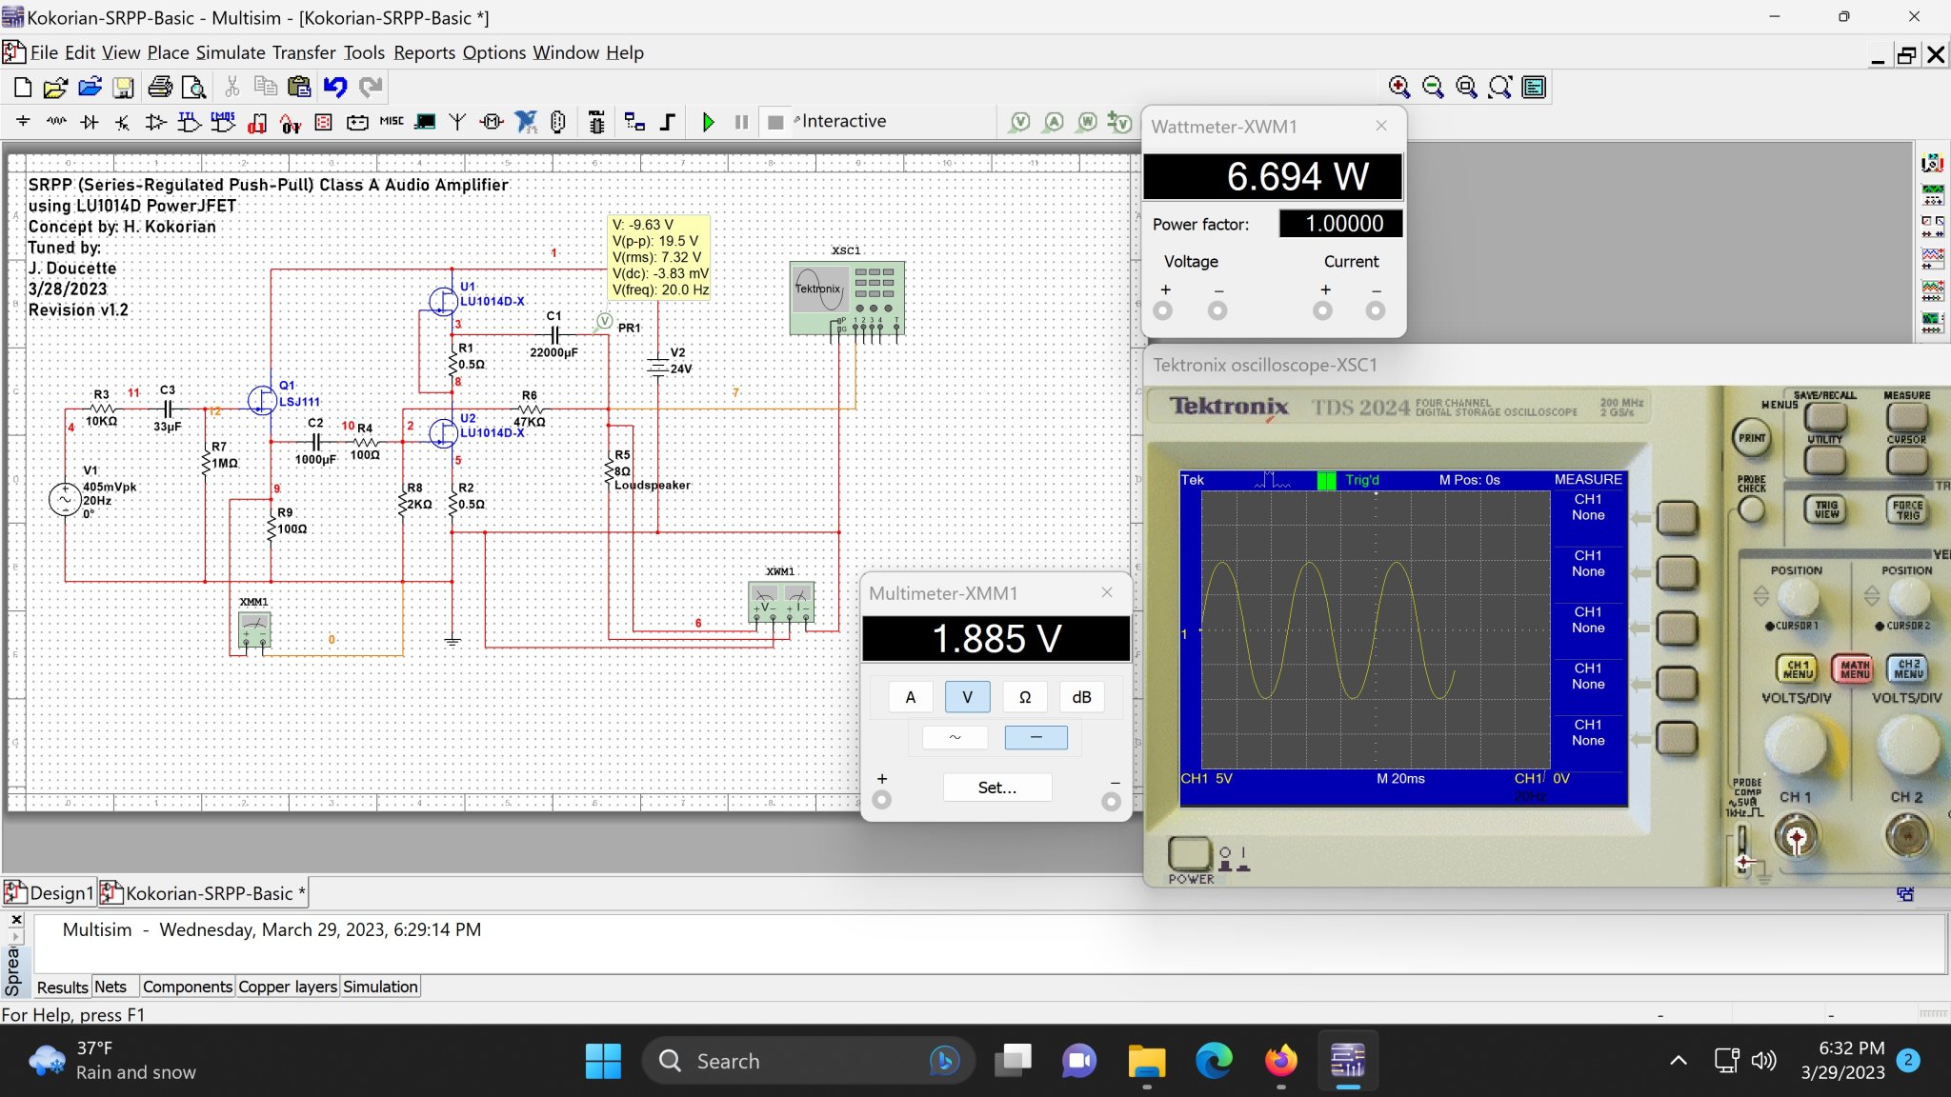Set multimeter to Ammeter mode A
This screenshot has width=1951, height=1097.
click(910, 697)
